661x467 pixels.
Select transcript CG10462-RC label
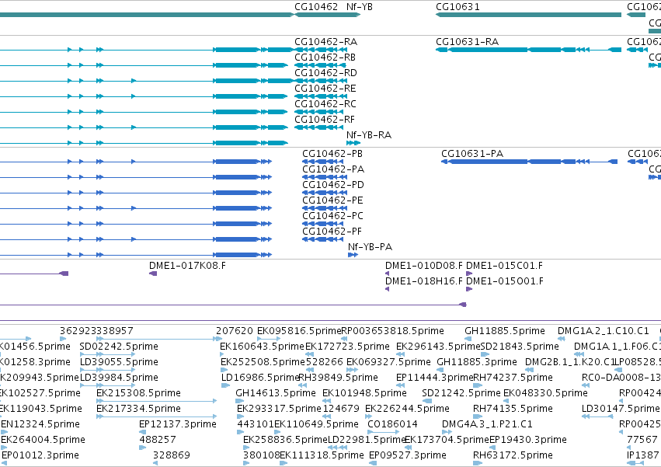tap(325, 104)
